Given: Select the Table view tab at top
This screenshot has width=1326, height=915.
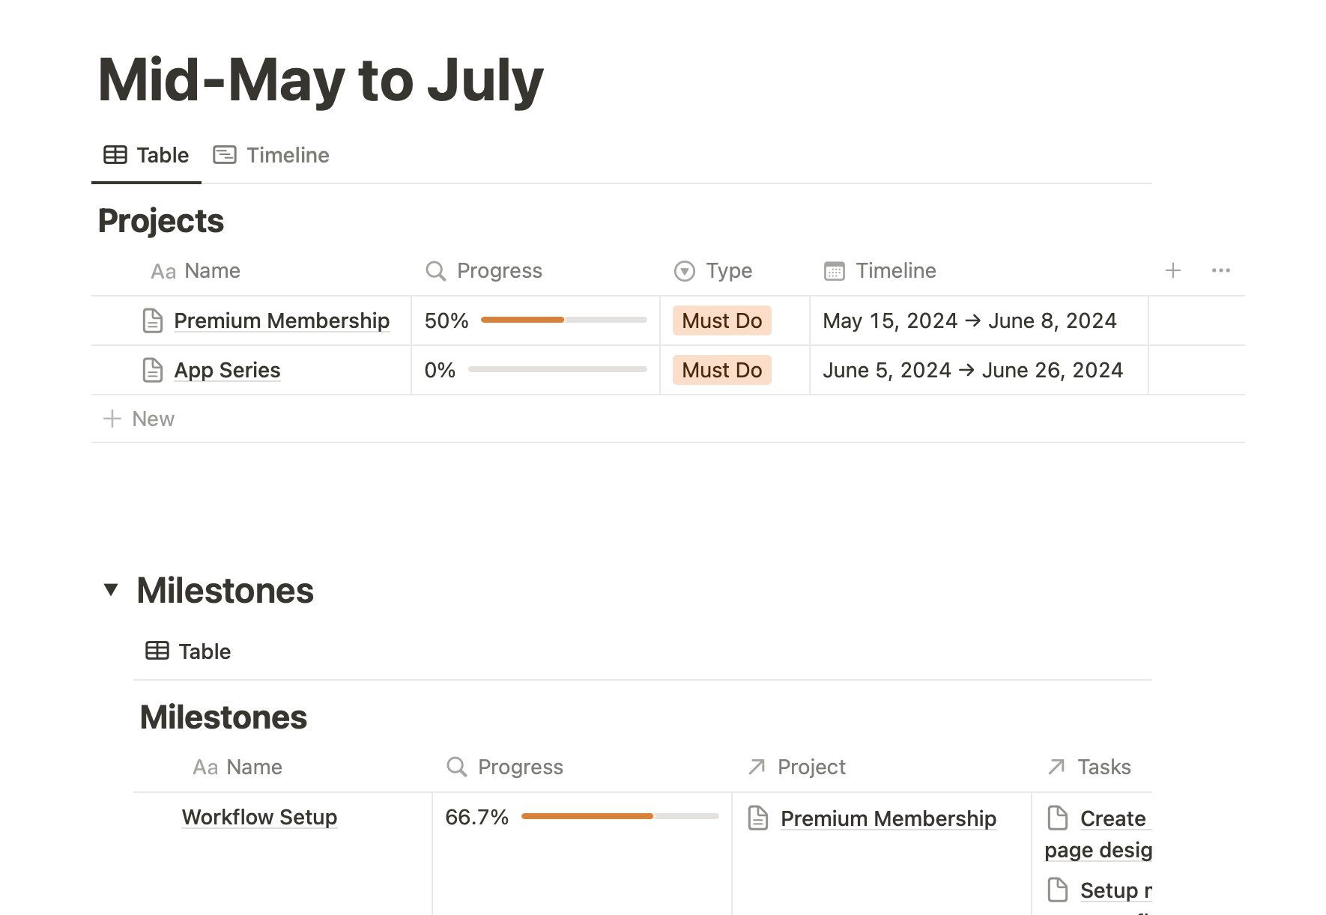Looking at the screenshot, I should (x=147, y=155).
